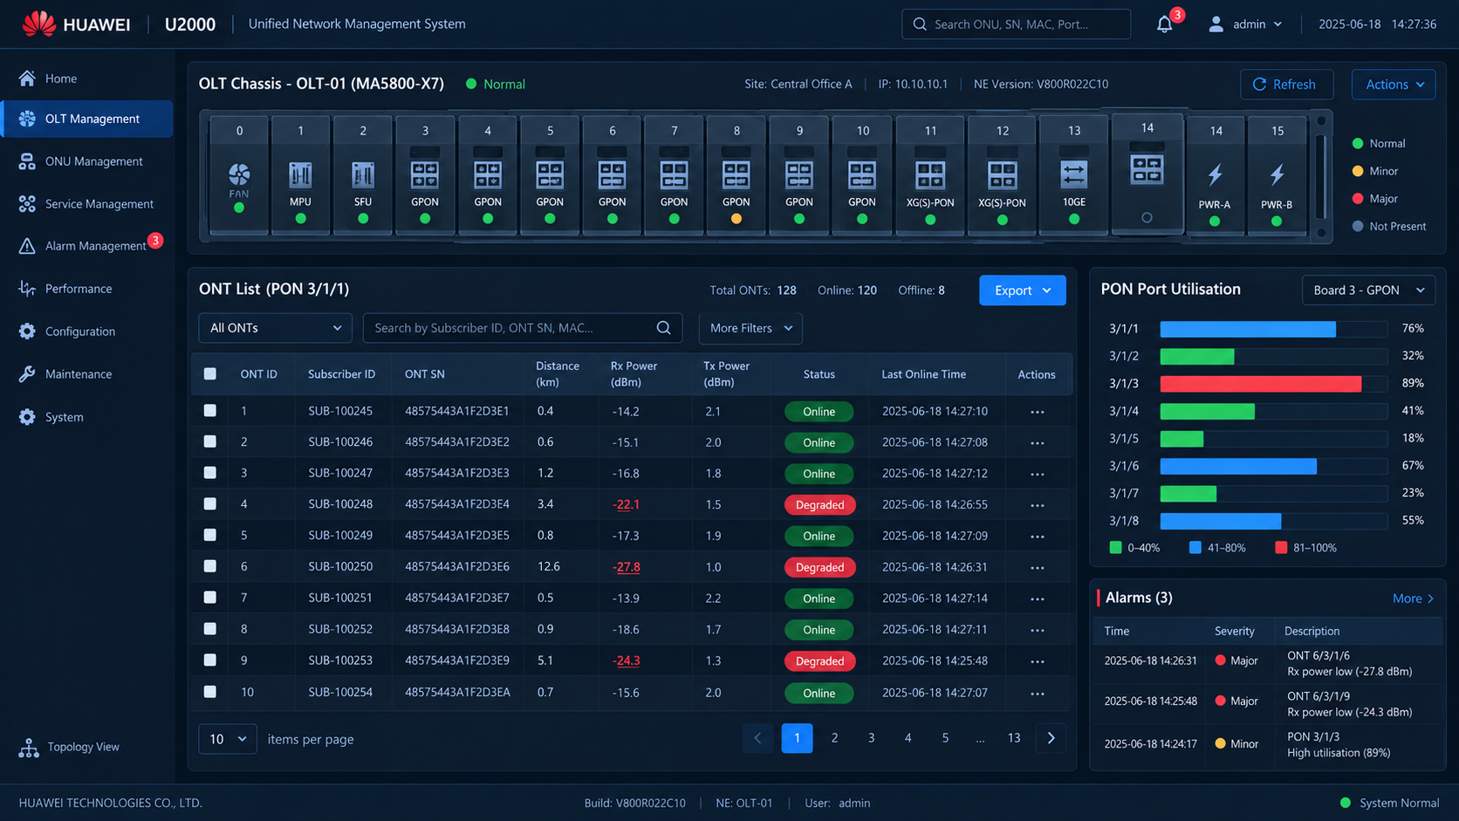The image size is (1459, 821).
Task: Open Performance in the sidebar
Action: point(87,289)
